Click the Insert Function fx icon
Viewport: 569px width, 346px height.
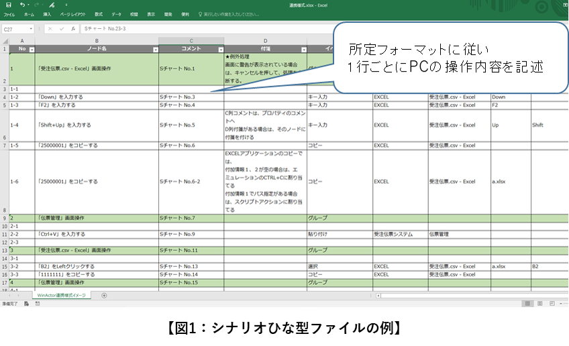73,29
